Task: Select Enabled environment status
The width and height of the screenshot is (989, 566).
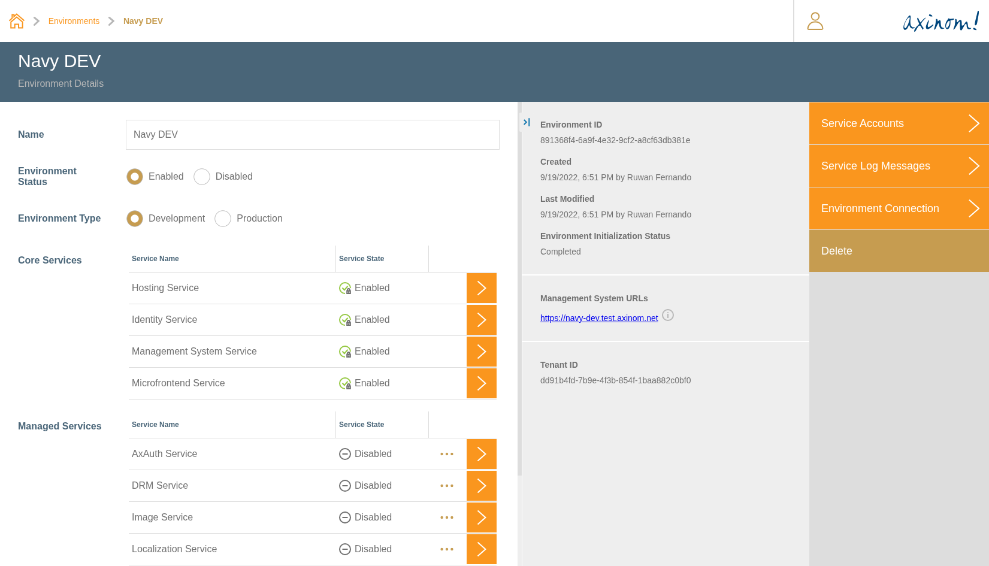Action: pos(135,177)
